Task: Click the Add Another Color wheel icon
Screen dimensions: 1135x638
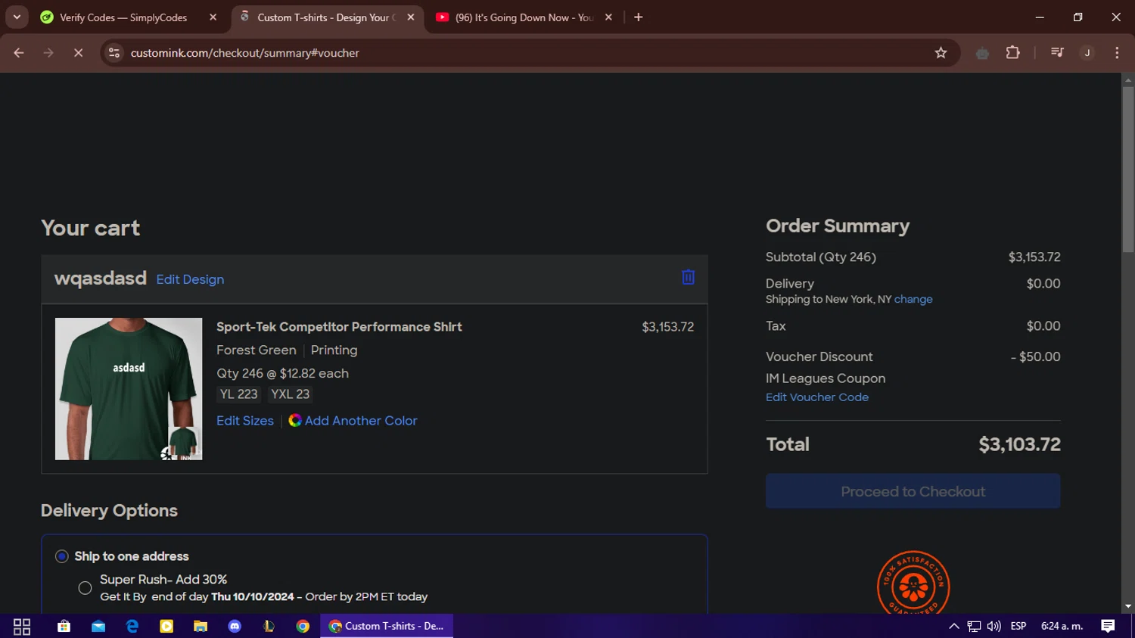Action: coord(295,420)
